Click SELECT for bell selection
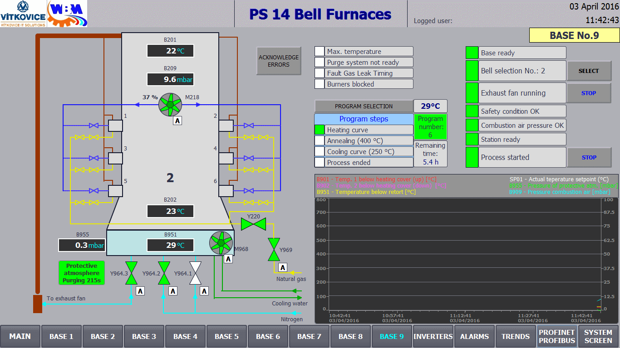 (589, 71)
